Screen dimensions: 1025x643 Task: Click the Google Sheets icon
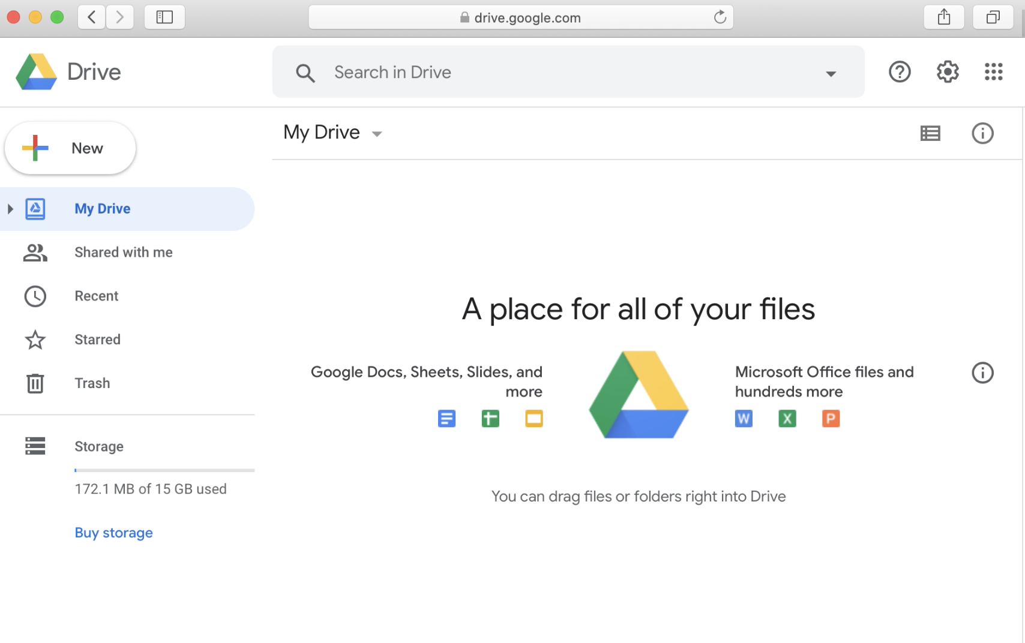[490, 418]
